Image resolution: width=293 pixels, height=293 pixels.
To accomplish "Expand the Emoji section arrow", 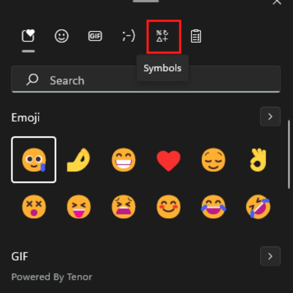I will pyautogui.click(x=270, y=117).
